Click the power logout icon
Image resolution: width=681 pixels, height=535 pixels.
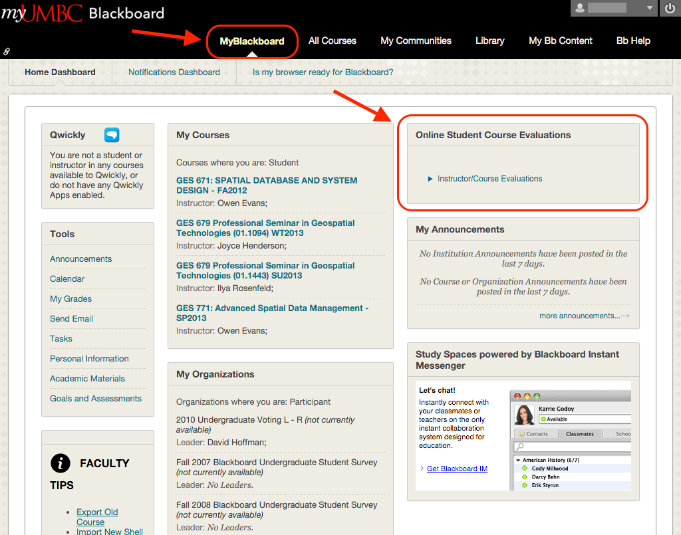(670, 9)
